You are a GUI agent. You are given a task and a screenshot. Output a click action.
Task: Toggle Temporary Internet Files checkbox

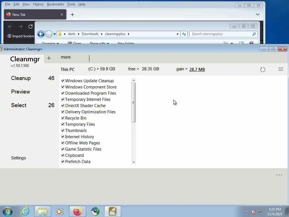63,99
